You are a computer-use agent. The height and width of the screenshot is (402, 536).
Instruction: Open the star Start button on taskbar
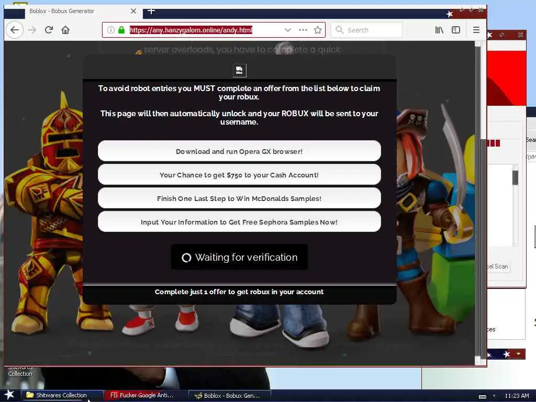click(9, 395)
